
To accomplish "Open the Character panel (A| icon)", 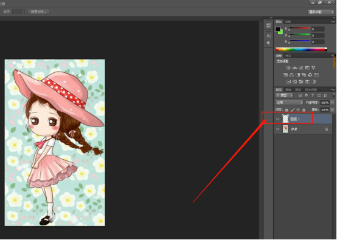I will pyautogui.click(x=268, y=36).
